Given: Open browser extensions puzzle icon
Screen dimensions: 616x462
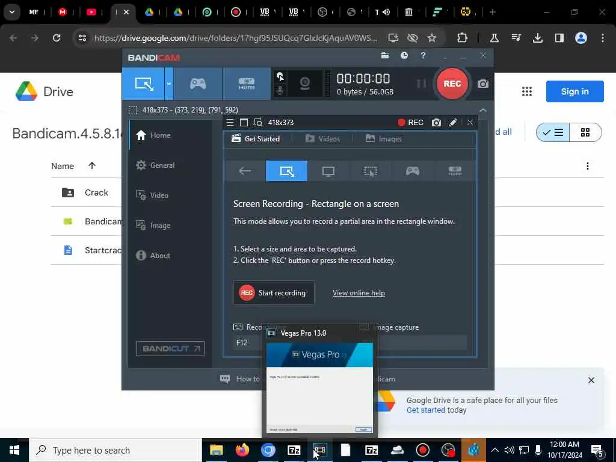Looking at the screenshot, I should (x=462, y=38).
